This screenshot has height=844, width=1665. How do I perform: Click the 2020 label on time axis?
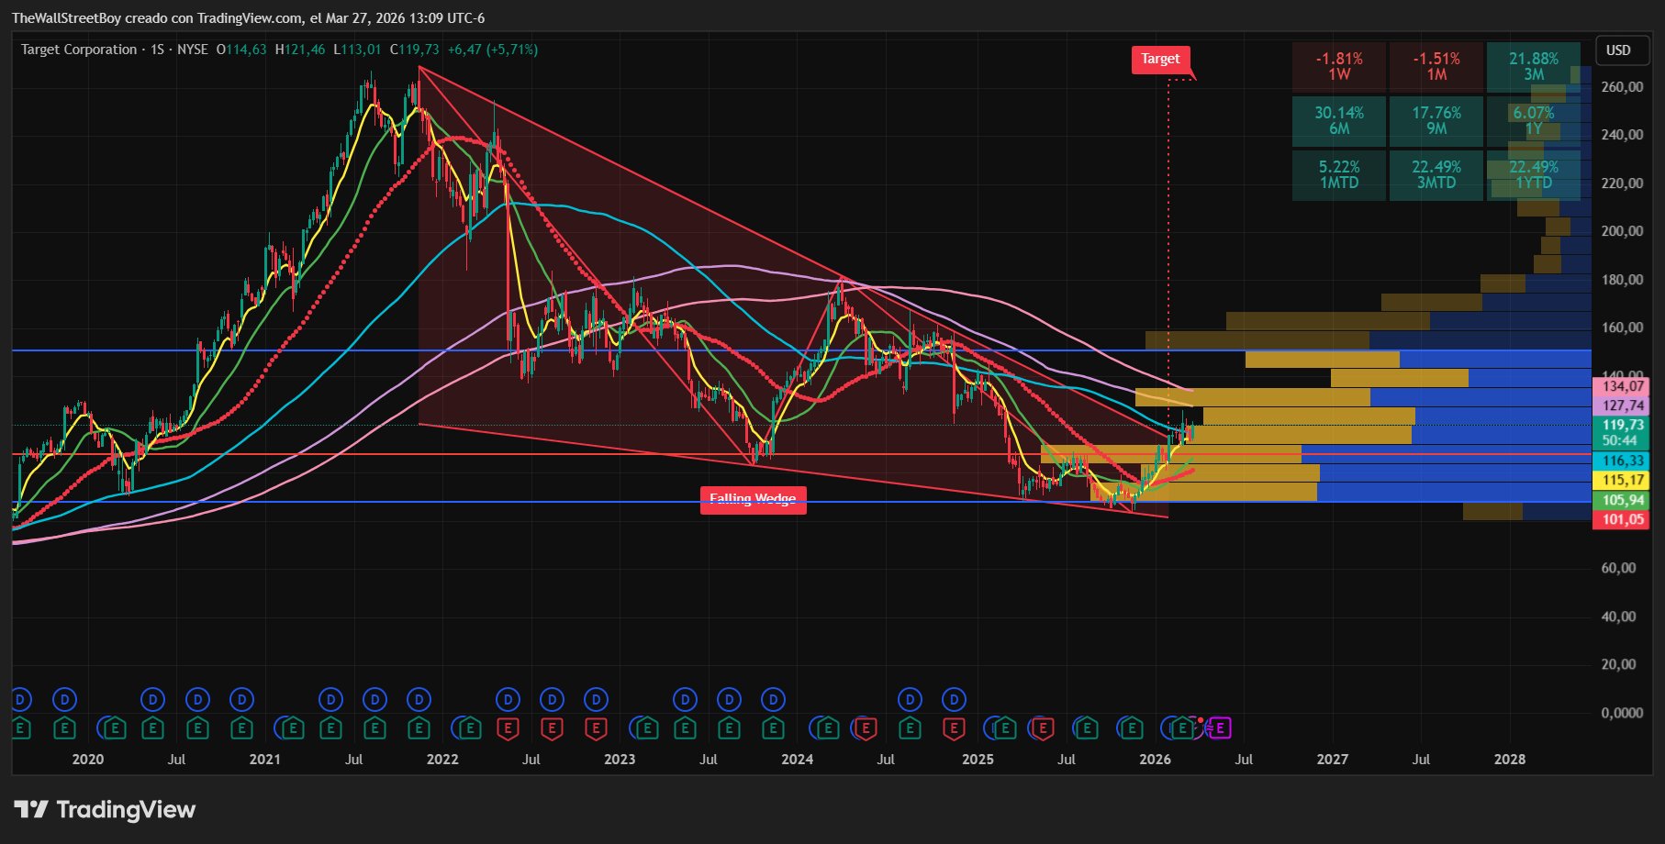pyautogui.click(x=88, y=760)
